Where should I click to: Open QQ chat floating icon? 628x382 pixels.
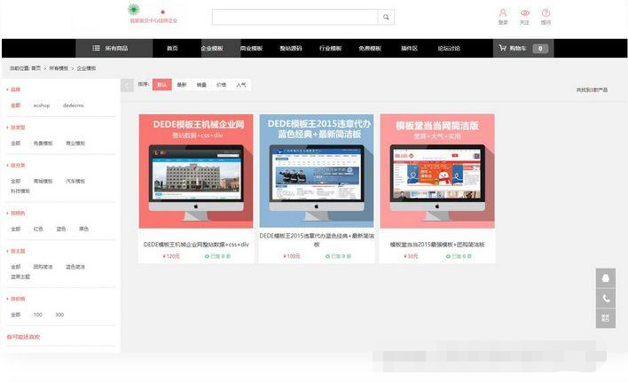pos(606,278)
